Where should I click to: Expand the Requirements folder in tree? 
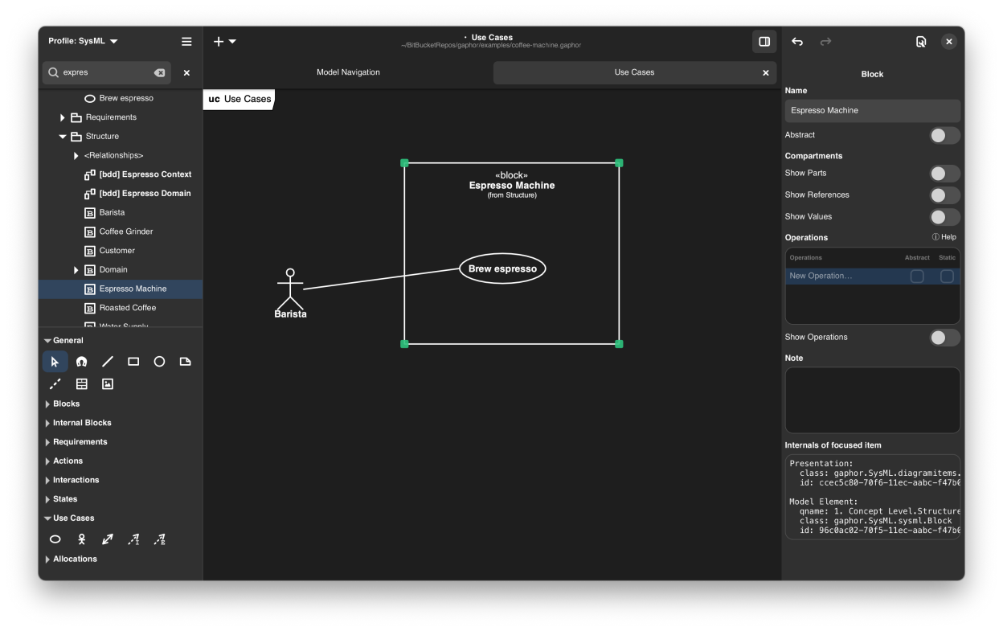[x=63, y=117]
